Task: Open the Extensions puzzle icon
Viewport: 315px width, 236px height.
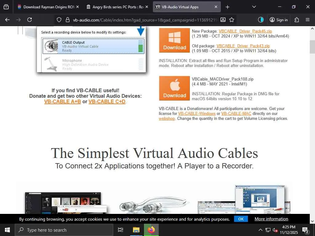Action: (x=297, y=20)
